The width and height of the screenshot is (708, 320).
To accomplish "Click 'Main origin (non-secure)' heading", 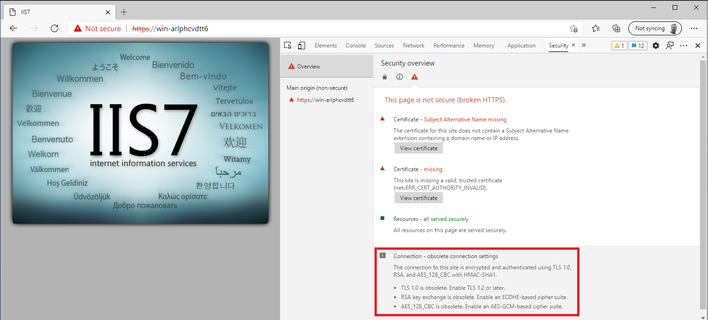I will tap(317, 88).
